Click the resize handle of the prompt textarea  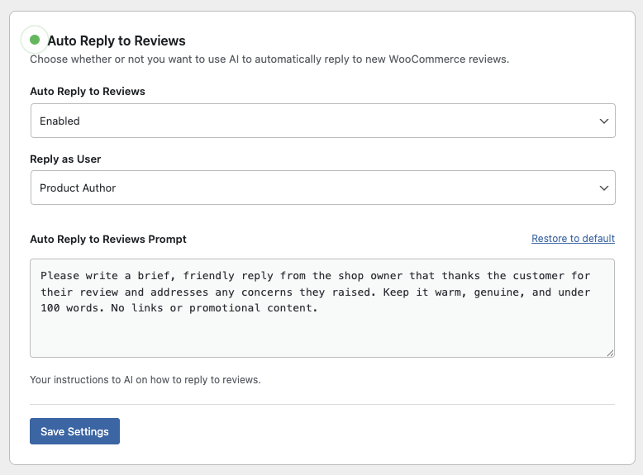click(x=610, y=353)
